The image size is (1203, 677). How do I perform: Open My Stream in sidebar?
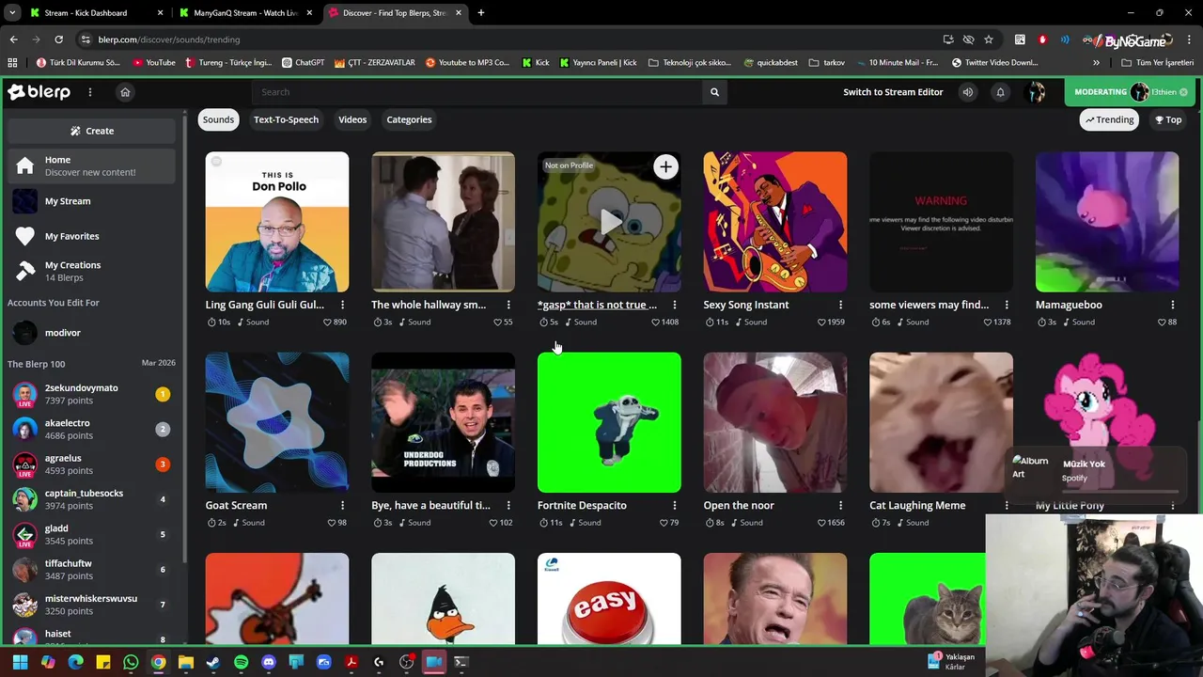point(91,201)
